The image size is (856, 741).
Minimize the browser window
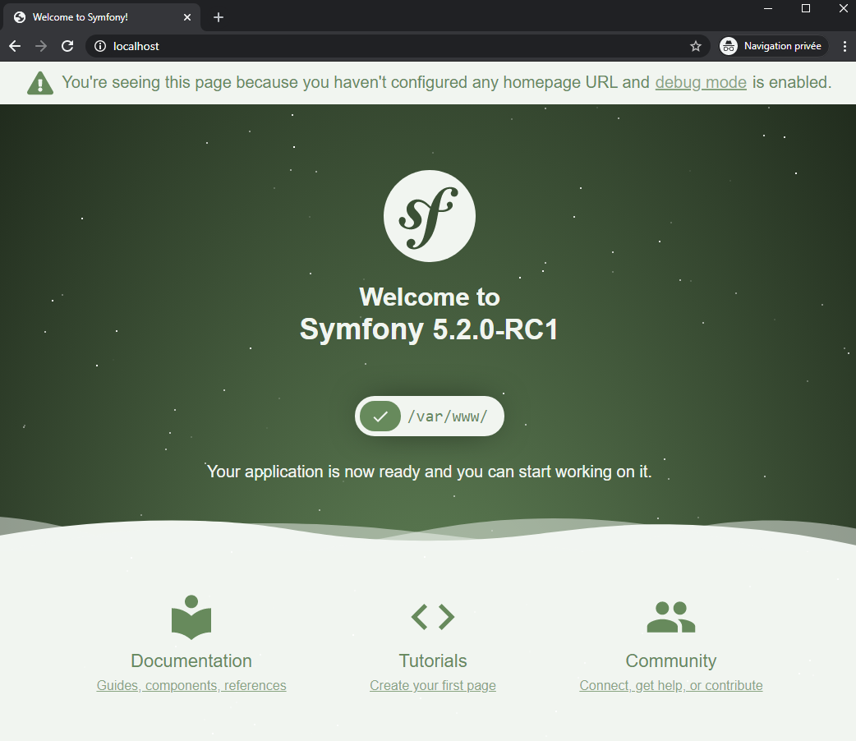(768, 9)
